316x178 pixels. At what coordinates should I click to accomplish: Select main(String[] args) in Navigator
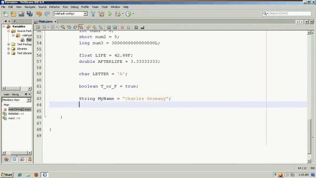(x=20, y=109)
